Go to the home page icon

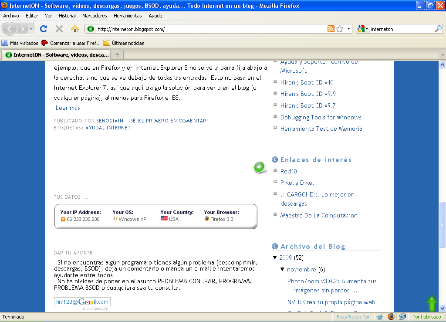(75, 29)
